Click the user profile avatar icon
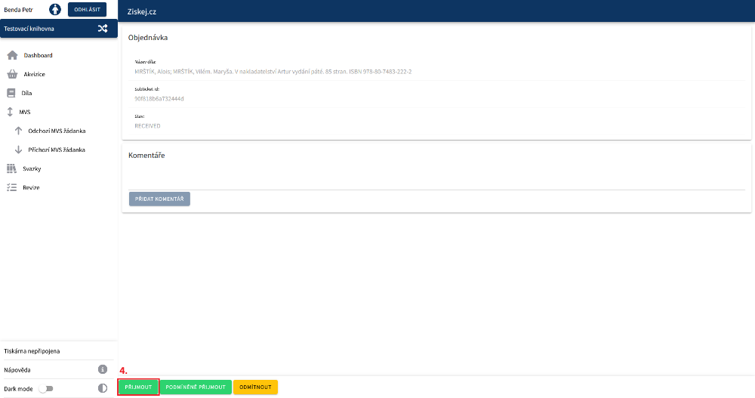The height and width of the screenshot is (398, 755). pos(55,10)
